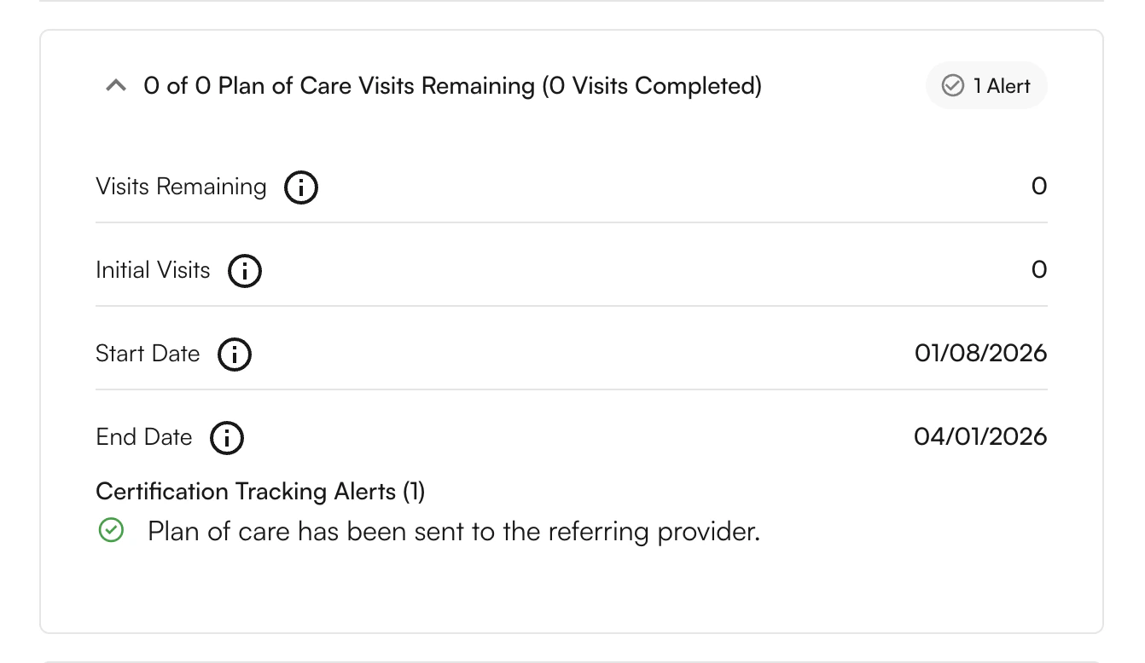The image size is (1145, 663).
Task: Click the circled info icon nearest End Date
Action: coord(227,437)
